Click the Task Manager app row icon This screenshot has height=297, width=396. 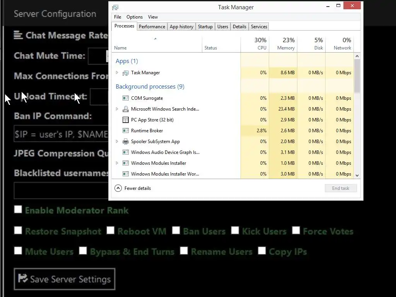(126, 73)
